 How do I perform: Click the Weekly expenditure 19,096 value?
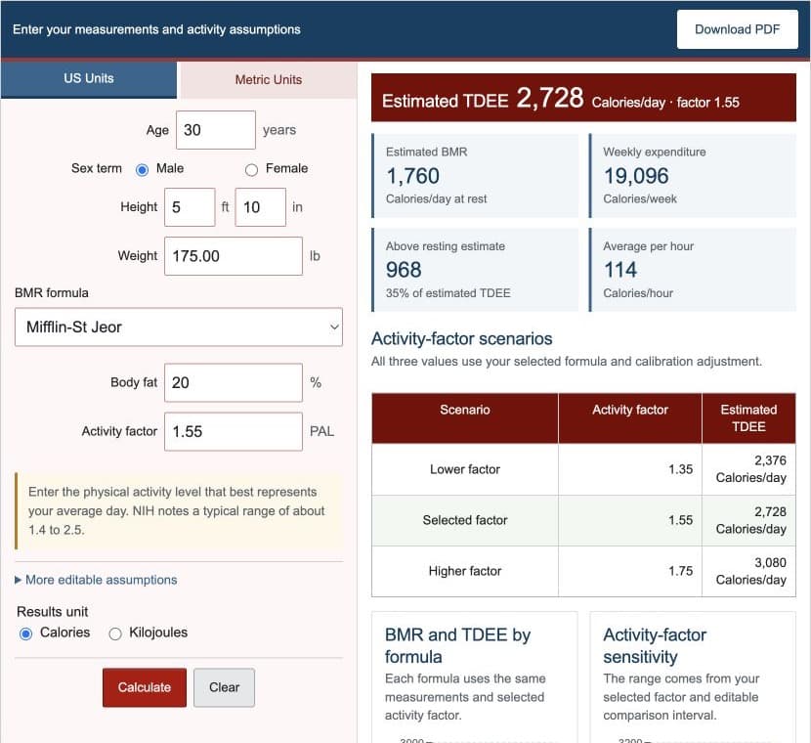click(x=636, y=176)
